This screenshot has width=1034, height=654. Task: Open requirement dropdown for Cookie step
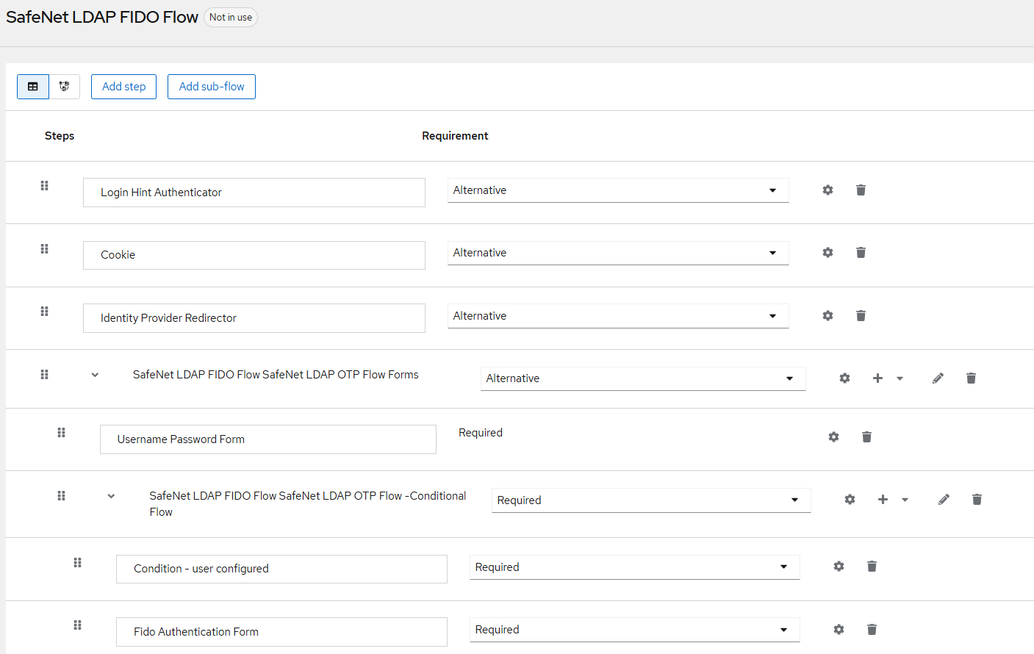[617, 253]
